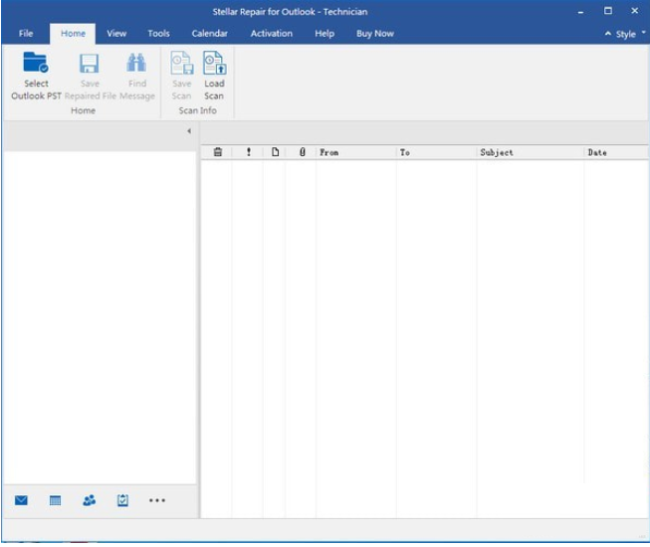Sort by the Subject column header
Viewport: 650px width, 547px height.
pyautogui.click(x=497, y=152)
